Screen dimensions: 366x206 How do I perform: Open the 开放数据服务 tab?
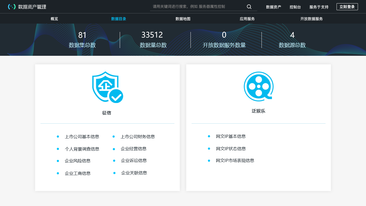(x=312, y=19)
